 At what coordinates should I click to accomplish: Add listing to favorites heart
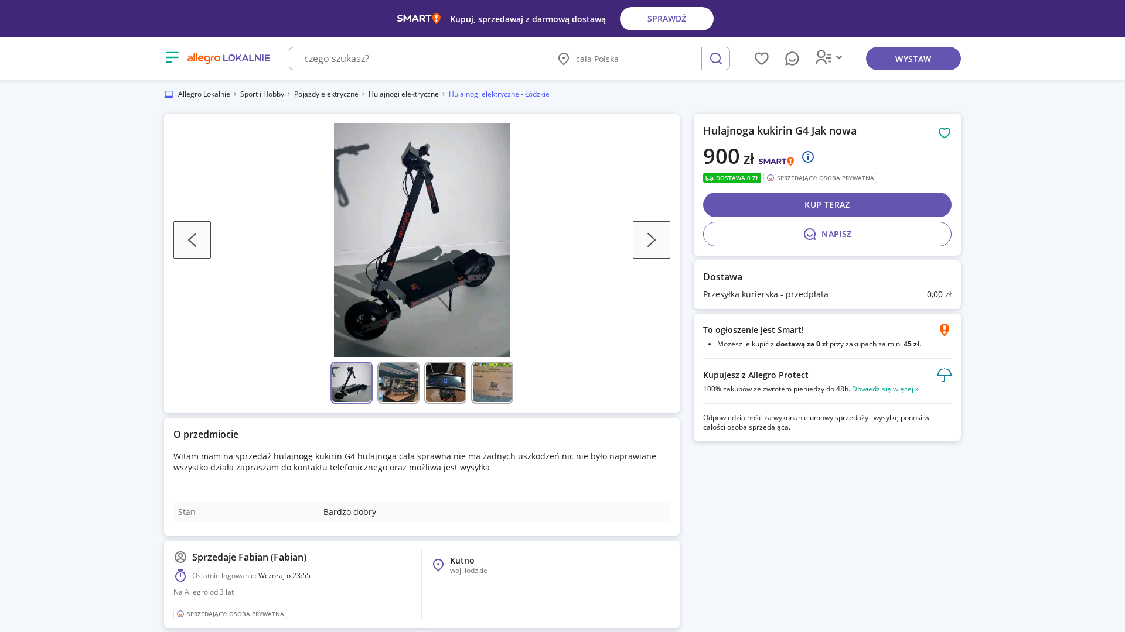click(x=944, y=133)
